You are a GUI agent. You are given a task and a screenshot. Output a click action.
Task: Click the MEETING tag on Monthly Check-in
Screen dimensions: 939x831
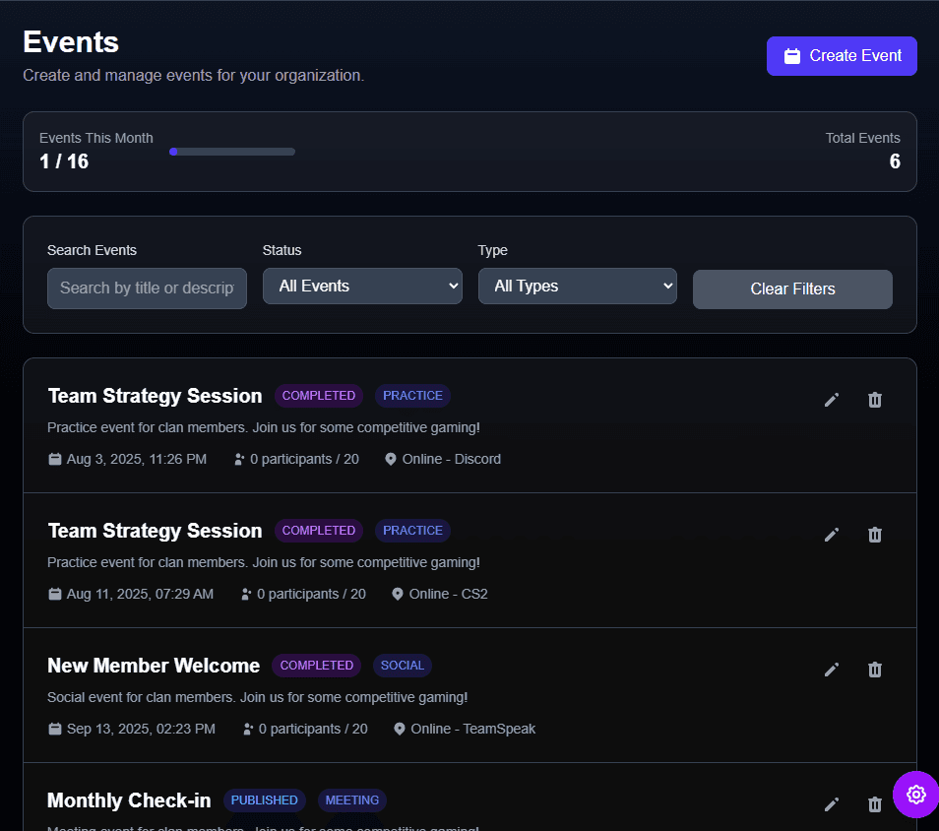pyautogui.click(x=352, y=800)
